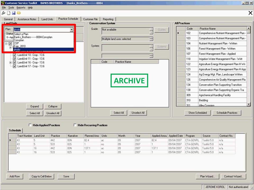Click the Systems button

(162, 47)
